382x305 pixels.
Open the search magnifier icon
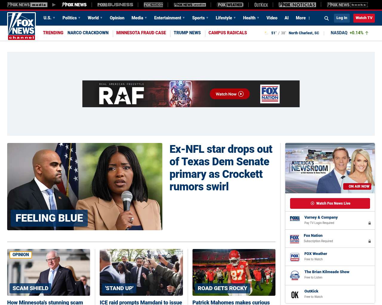point(326,18)
